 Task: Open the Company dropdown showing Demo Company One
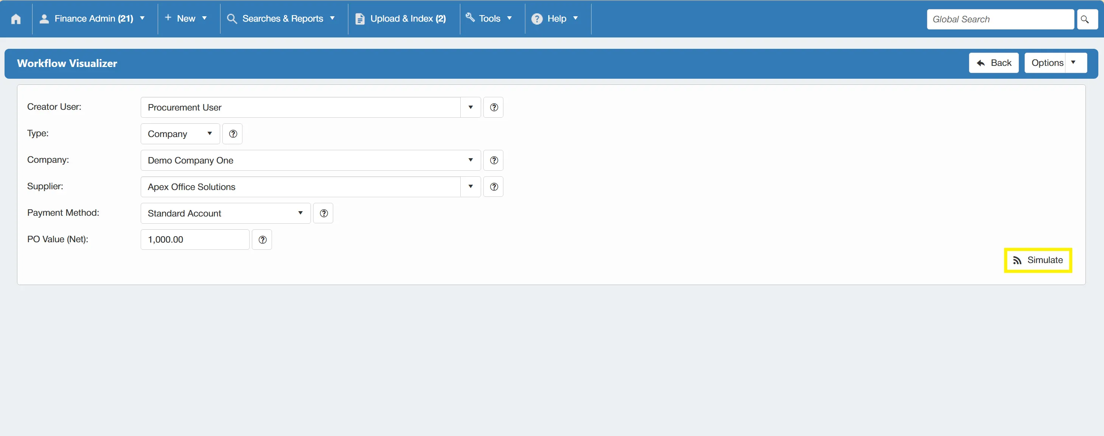coord(311,160)
